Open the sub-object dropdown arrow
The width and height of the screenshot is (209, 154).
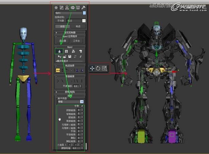(x=84, y=21)
